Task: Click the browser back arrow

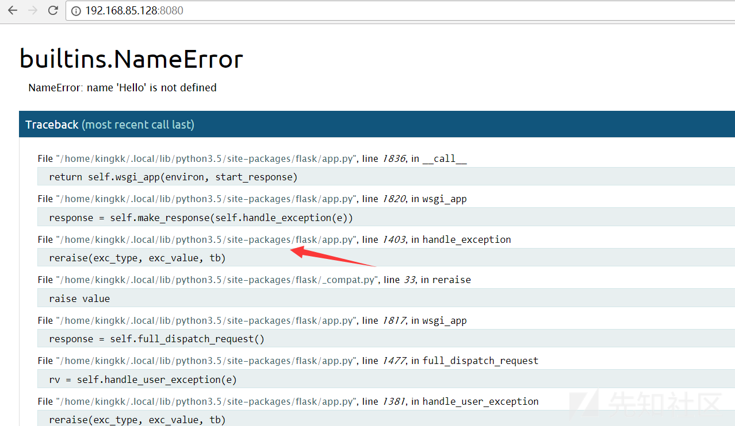Action: pyautogui.click(x=13, y=10)
